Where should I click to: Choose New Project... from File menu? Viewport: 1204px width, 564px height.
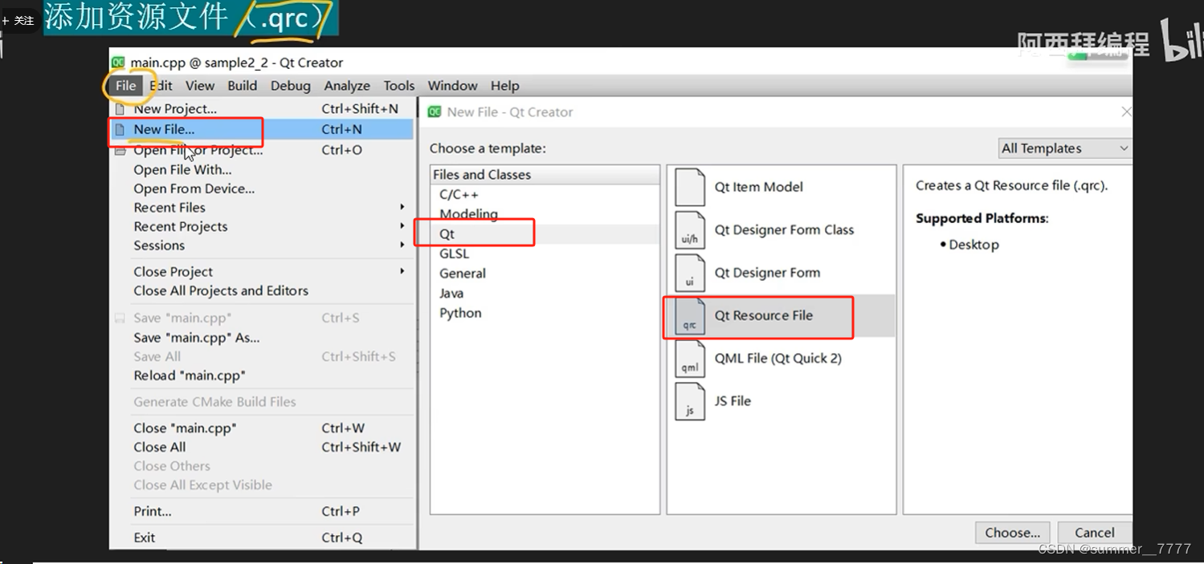click(262, 108)
